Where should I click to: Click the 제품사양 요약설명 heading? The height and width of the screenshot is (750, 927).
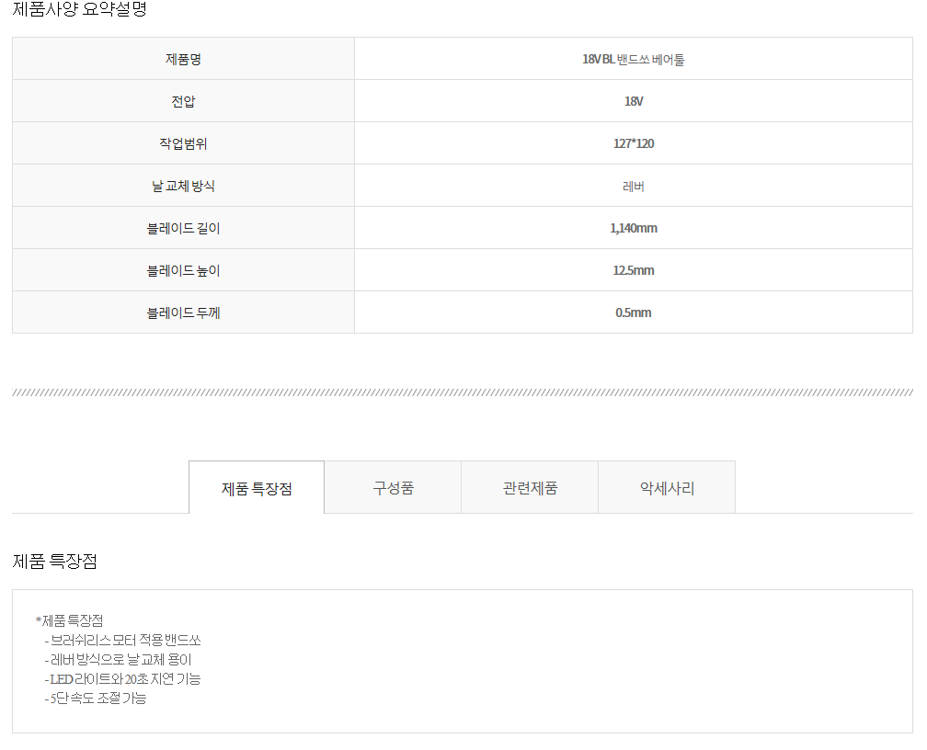(x=79, y=10)
